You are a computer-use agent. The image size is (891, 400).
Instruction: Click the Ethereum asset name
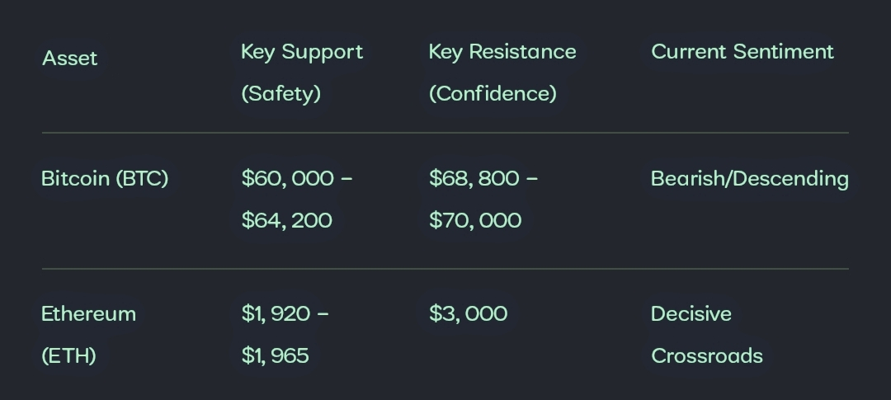[x=88, y=314]
